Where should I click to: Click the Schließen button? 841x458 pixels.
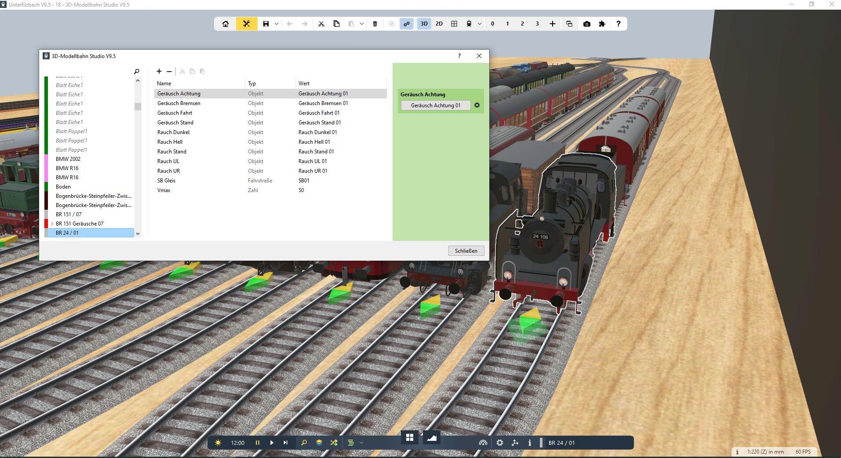pos(466,251)
